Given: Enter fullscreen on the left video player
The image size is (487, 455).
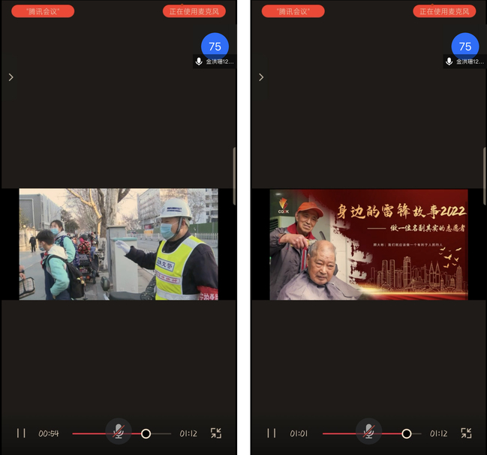Looking at the screenshot, I should (x=216, y=433).
